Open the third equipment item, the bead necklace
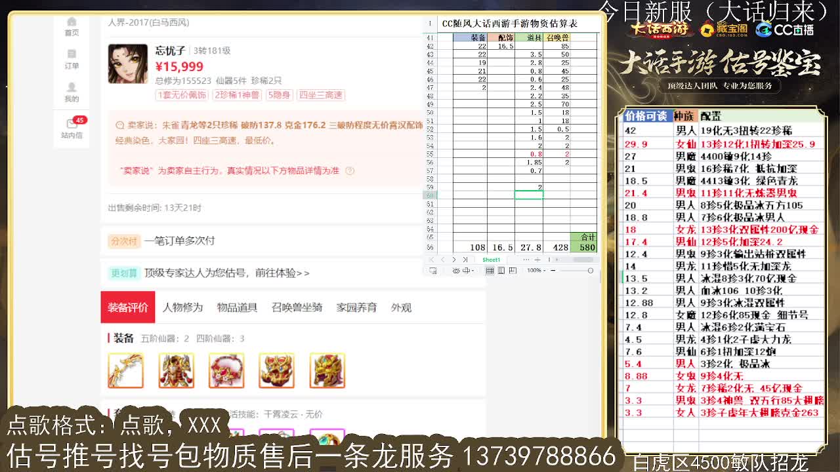The image size is (840, 472). tap(226, 370)
